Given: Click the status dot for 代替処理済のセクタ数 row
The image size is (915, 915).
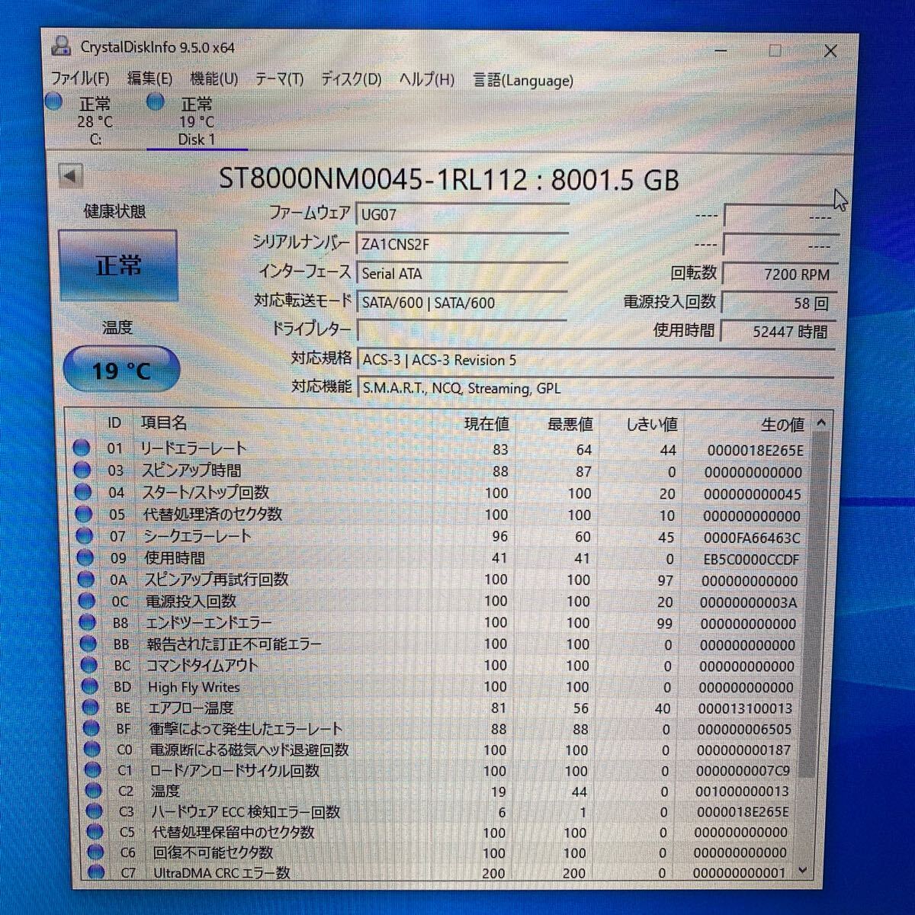Looking at the screenshot, I should [84, 515].
